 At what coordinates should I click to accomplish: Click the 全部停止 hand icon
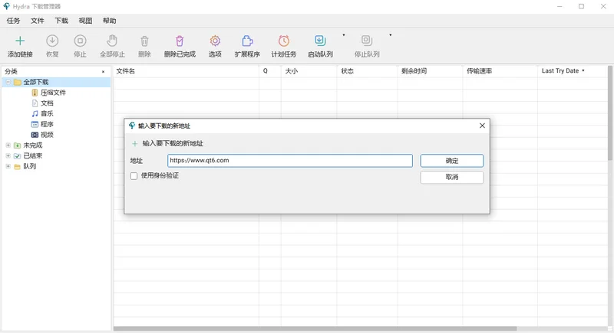click(112, 41)
